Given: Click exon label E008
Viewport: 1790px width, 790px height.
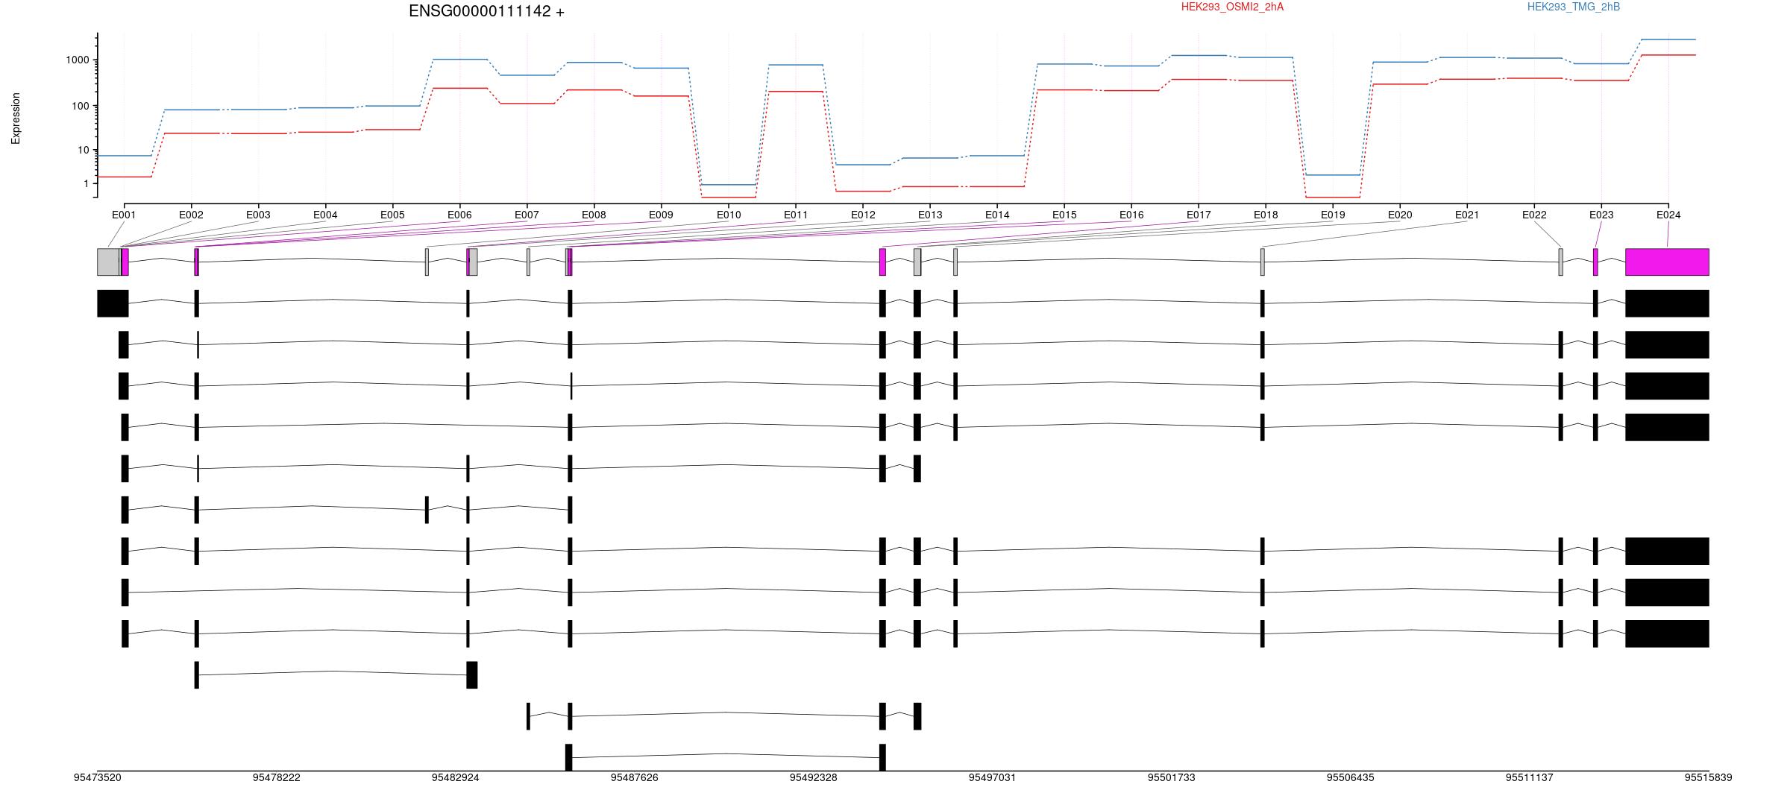Looking at the screenshot, I should point(594,215).
